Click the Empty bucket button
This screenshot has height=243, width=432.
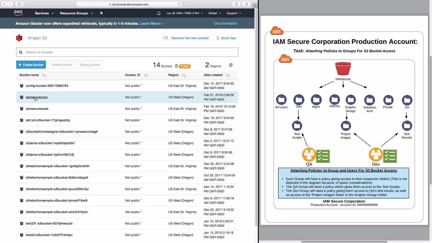90,65
